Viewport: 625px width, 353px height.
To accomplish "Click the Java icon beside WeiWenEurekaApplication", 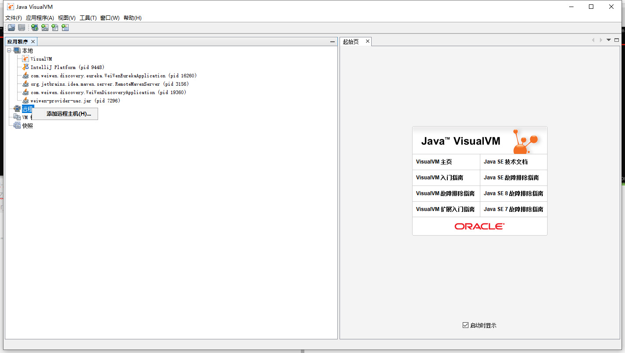I will tap(26, 76).
